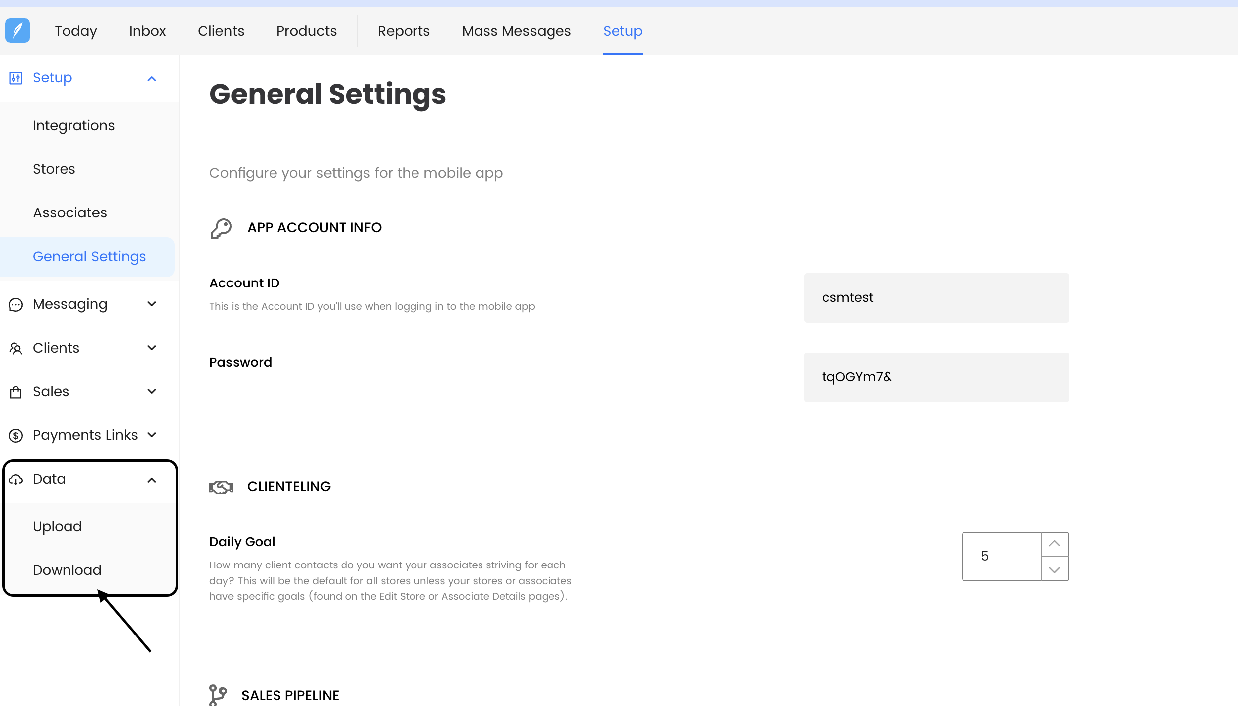Viewport: 1238px width, 706px height.
Task: Go to the Data Download page
Action: (x=67, y=570)
